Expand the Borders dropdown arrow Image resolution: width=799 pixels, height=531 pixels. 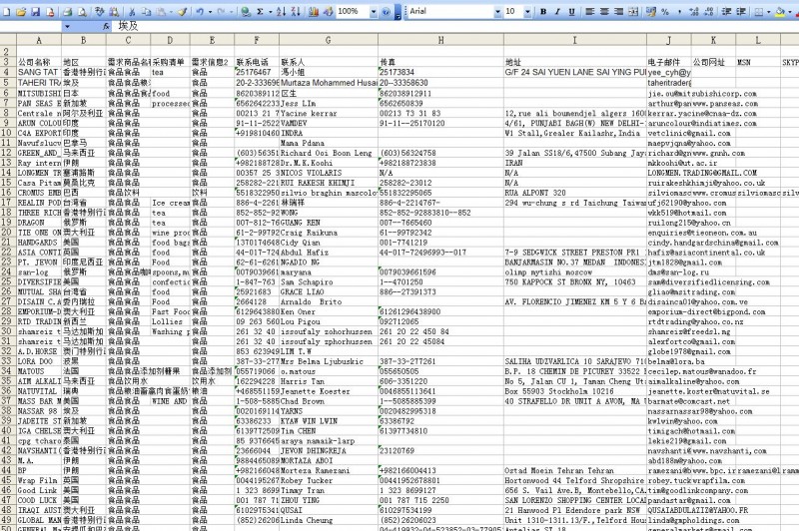769,12
